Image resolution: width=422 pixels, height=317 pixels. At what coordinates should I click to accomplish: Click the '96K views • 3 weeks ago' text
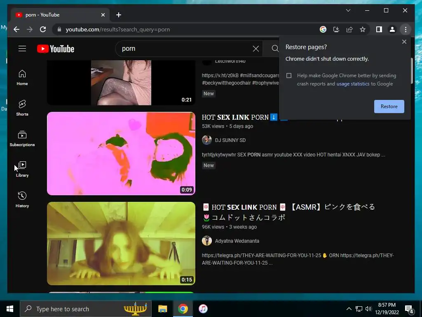229,227
